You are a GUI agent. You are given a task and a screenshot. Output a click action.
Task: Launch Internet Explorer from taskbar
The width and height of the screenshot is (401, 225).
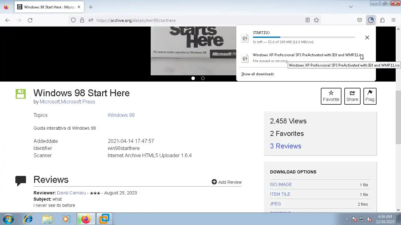pyautogui.click(x=28, y=219)
